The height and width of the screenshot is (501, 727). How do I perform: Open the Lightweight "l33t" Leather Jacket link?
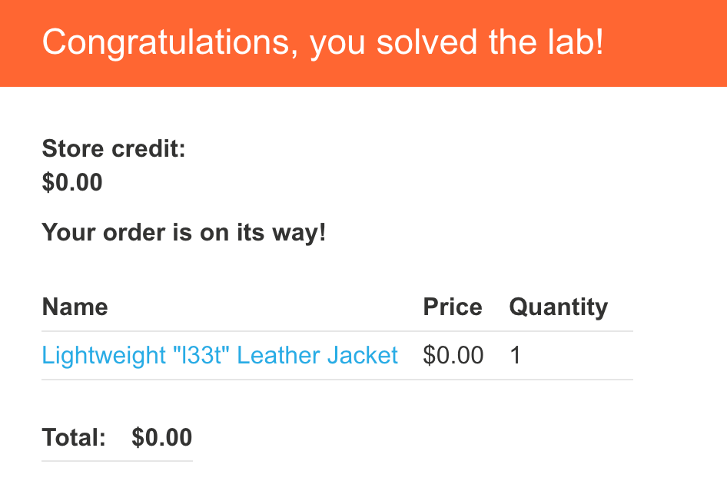click(x=220, y=356)
